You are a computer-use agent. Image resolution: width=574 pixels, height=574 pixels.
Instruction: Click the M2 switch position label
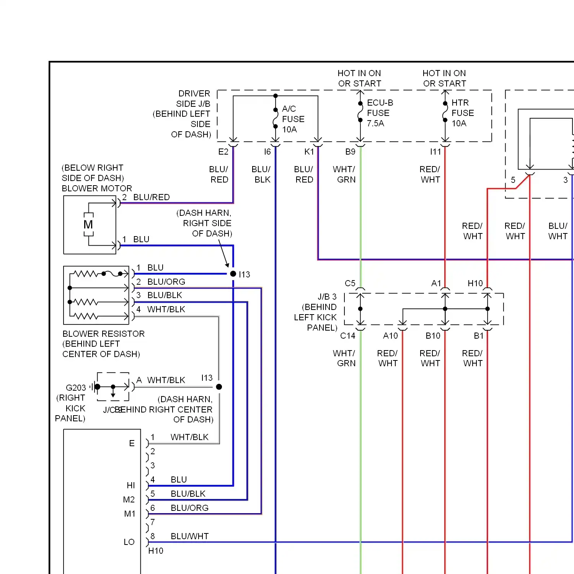point(129,499)
